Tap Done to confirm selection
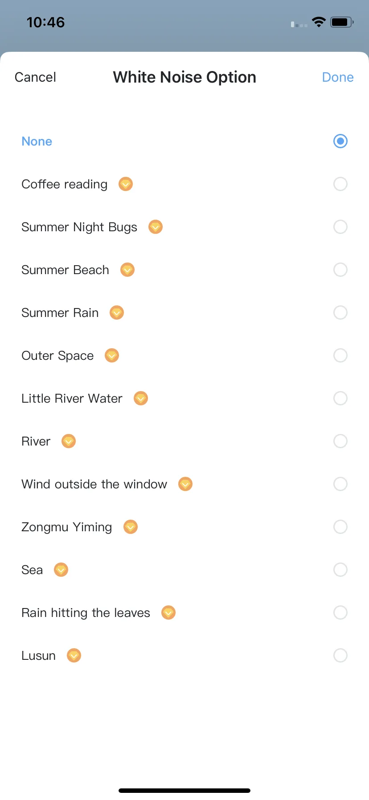 tap(338, 77)
